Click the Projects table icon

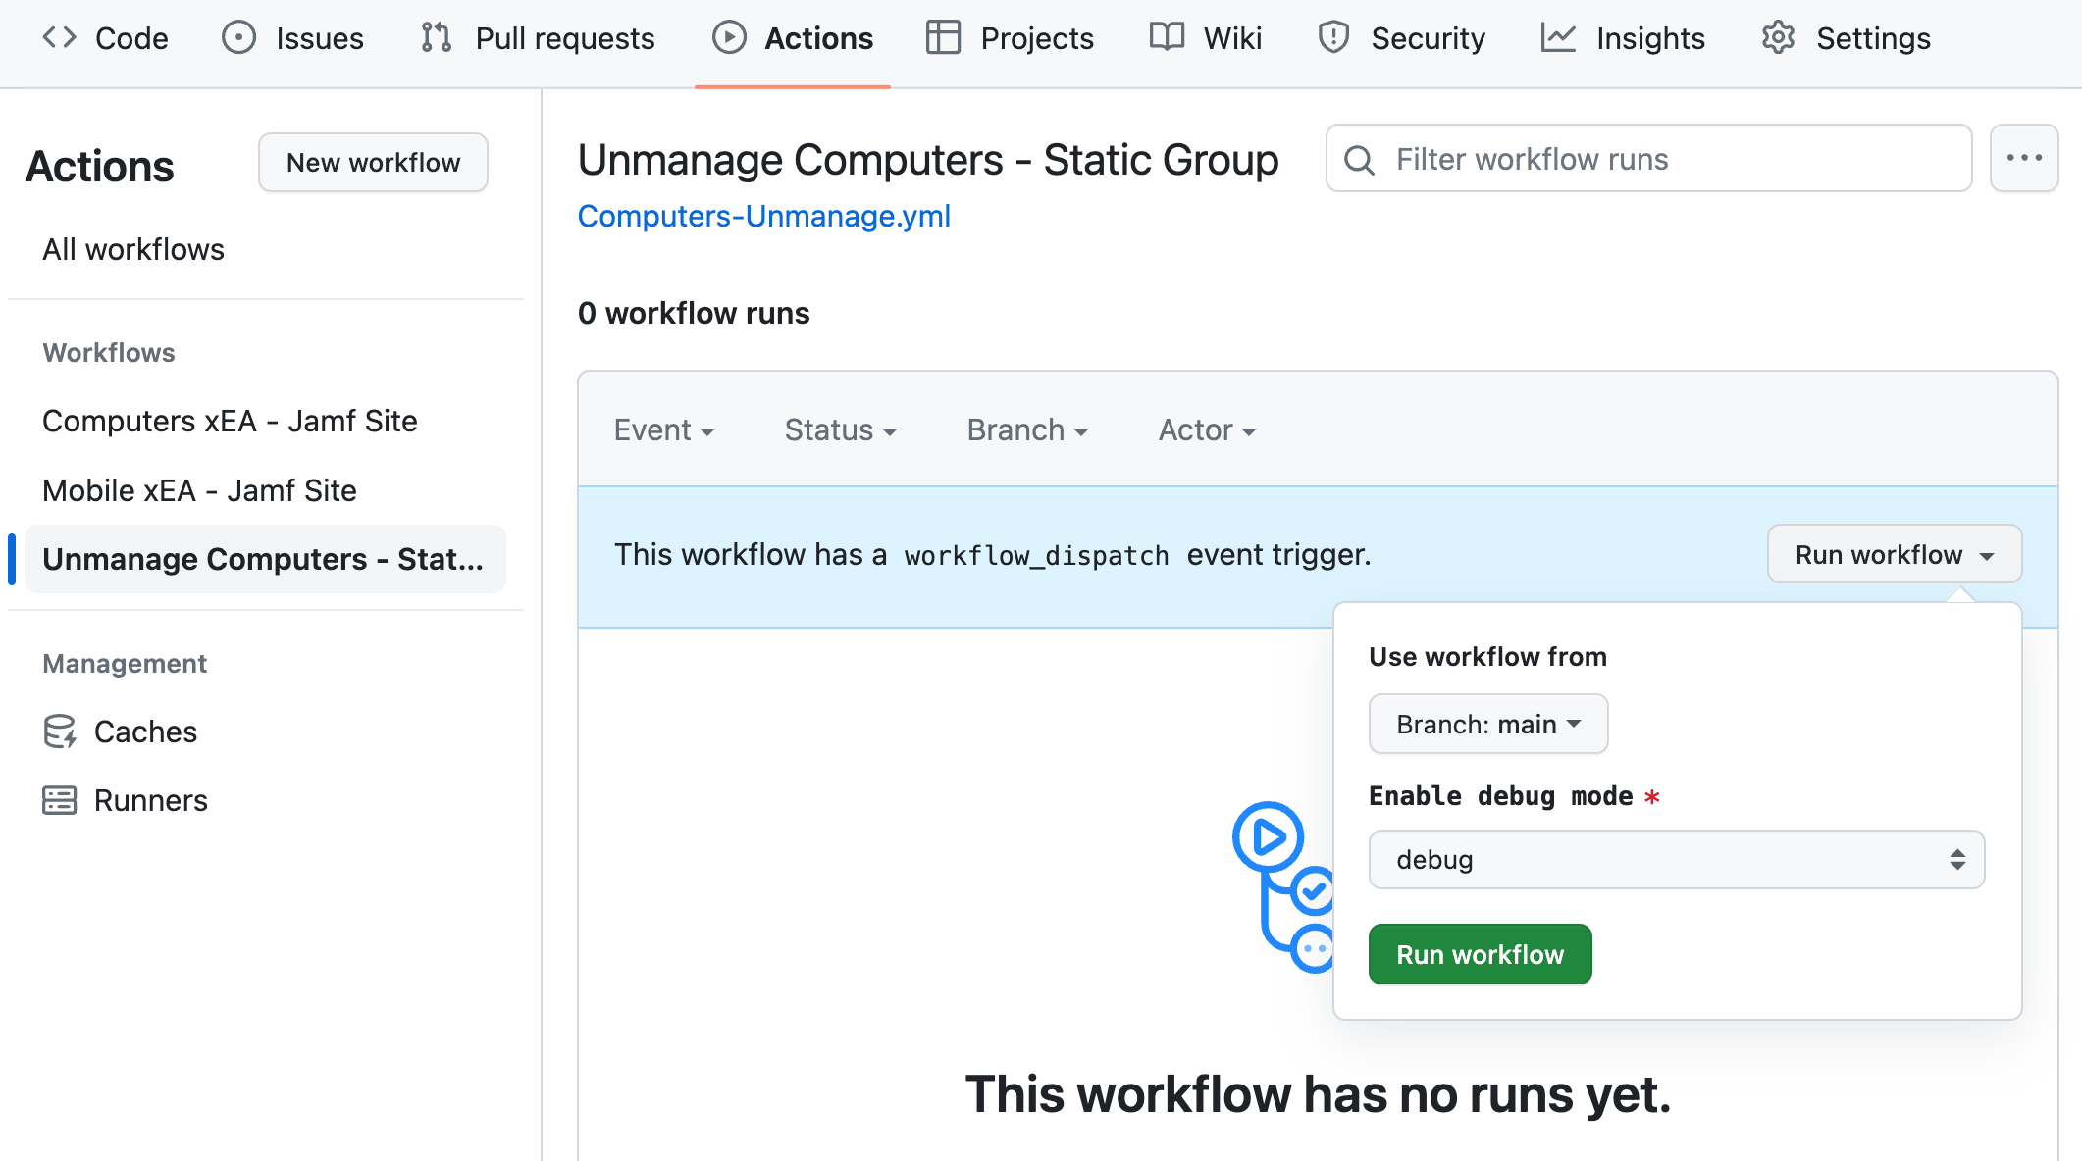coord(943,38)
